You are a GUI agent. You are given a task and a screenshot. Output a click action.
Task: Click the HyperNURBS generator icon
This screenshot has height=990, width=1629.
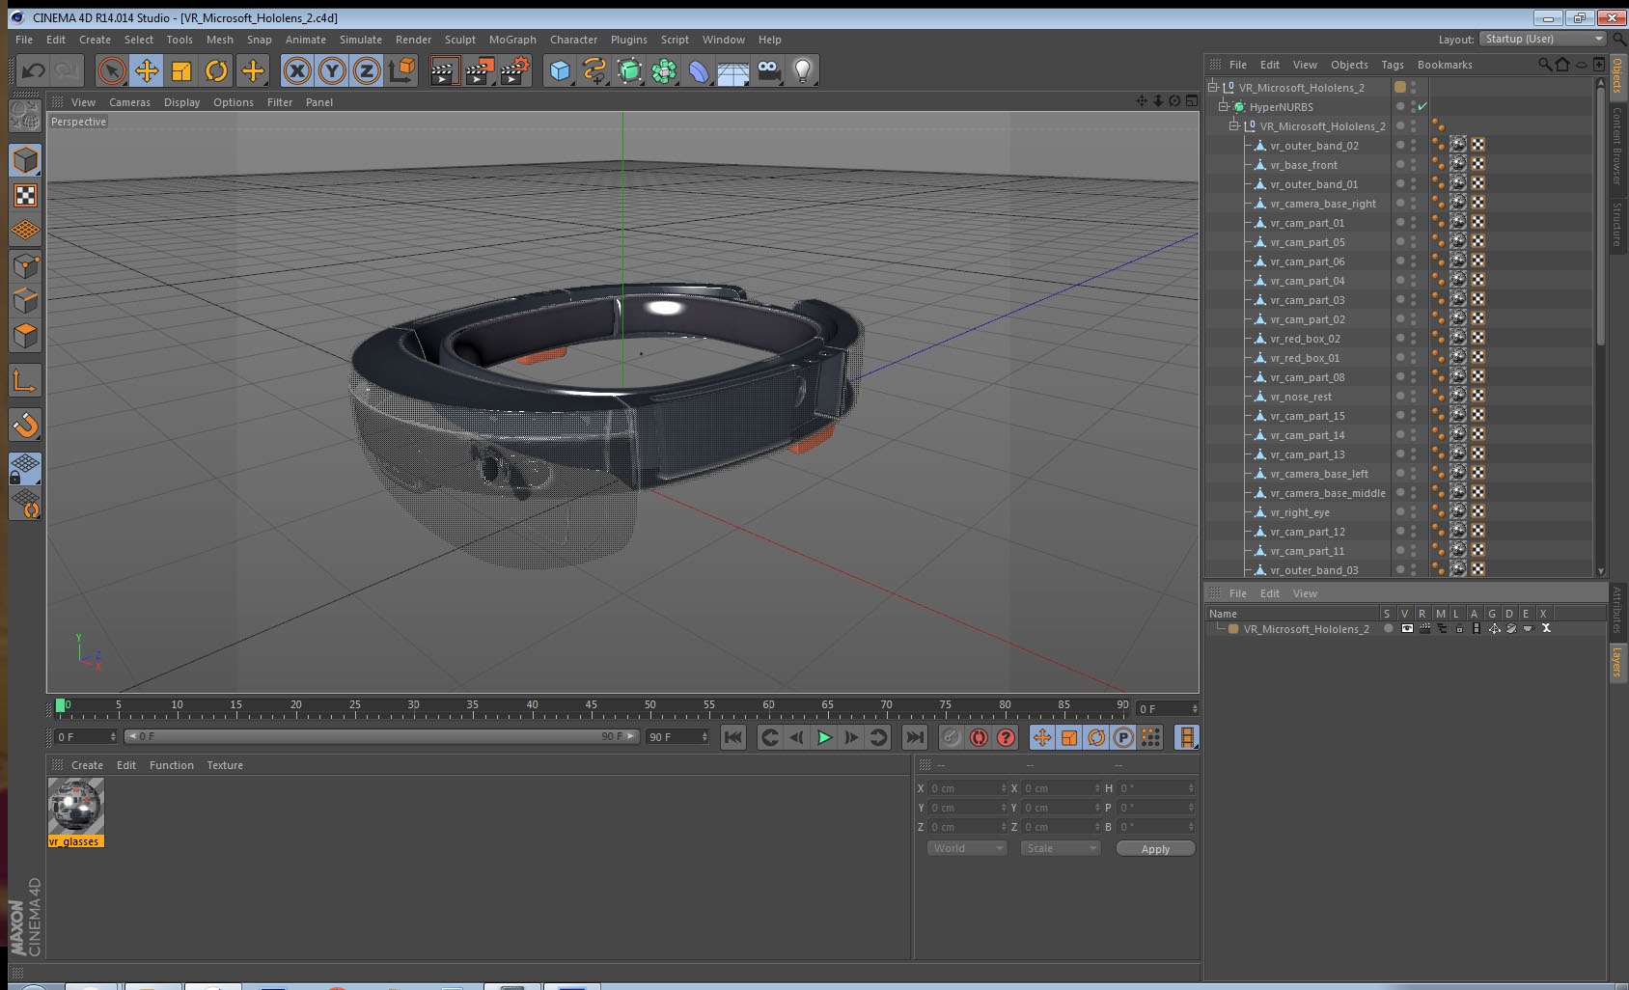[630, 70]
